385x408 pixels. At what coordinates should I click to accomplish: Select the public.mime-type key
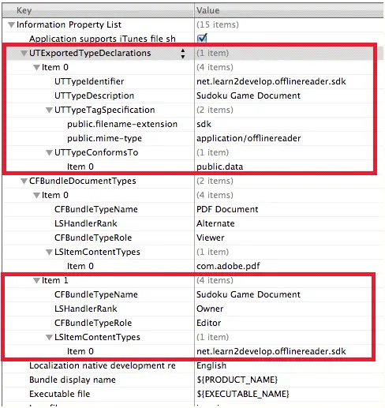[104, 138]
